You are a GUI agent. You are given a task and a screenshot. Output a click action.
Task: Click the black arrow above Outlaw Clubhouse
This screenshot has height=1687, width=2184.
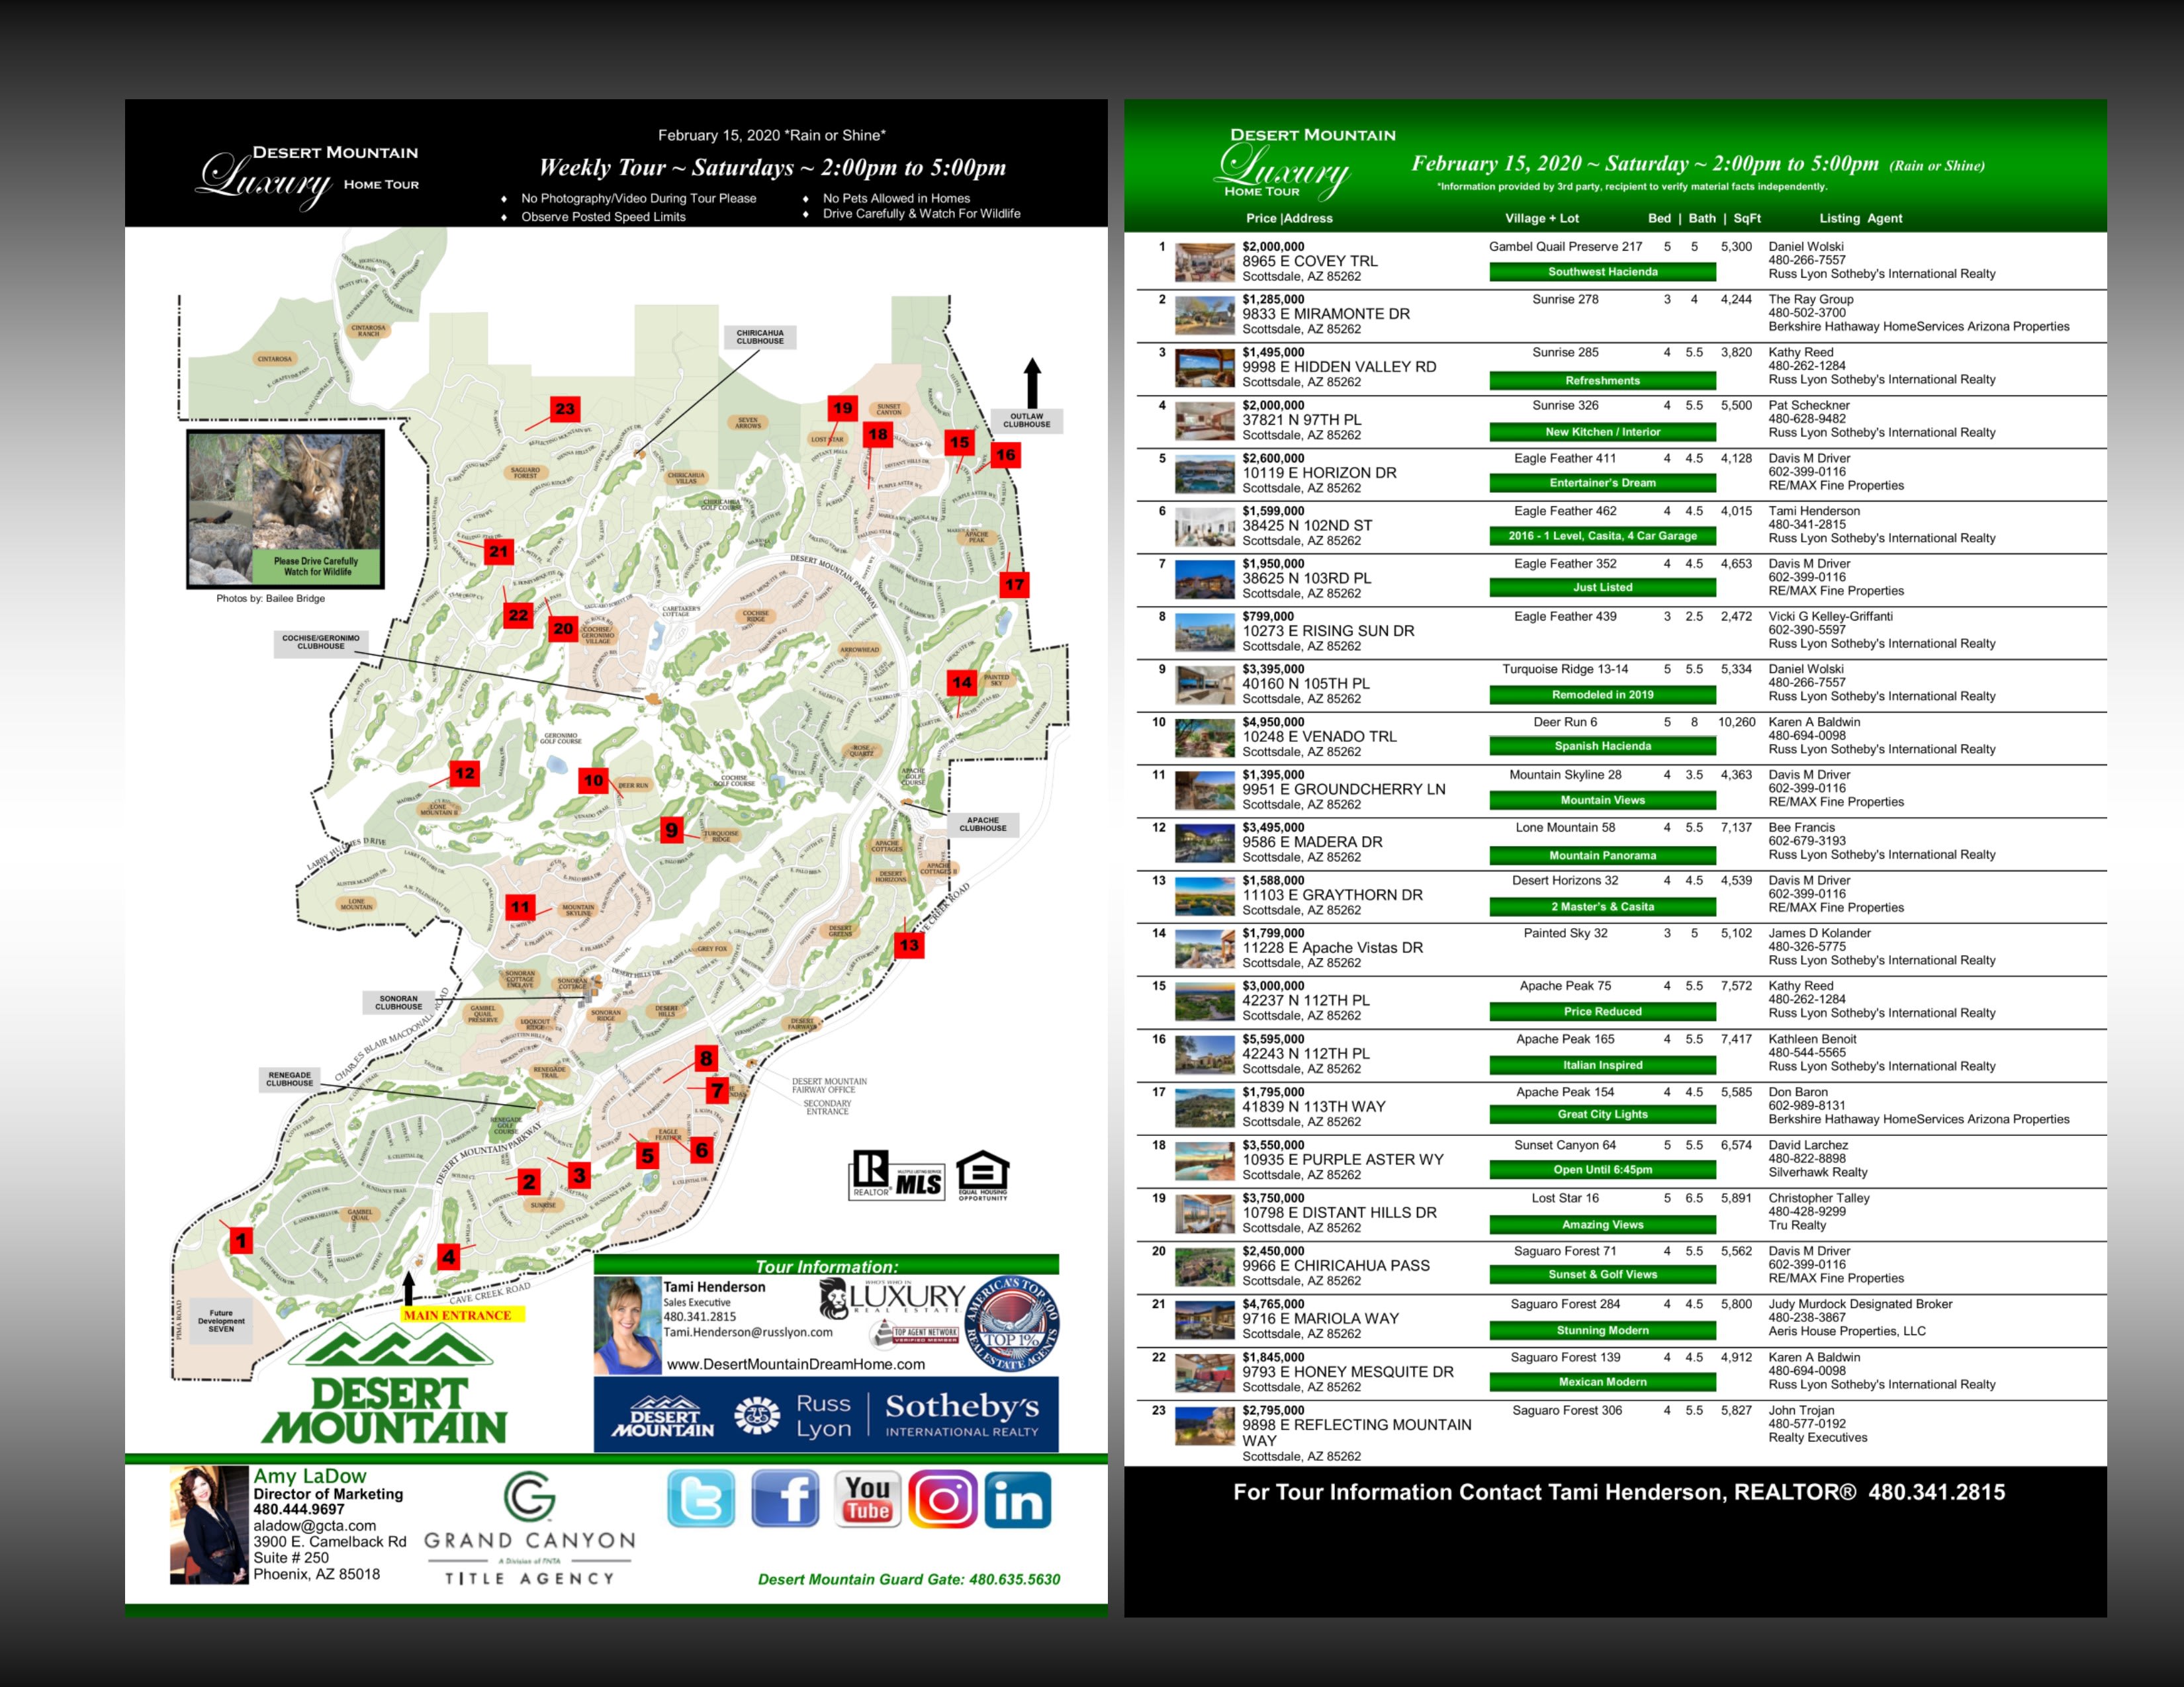[1033, 383]
